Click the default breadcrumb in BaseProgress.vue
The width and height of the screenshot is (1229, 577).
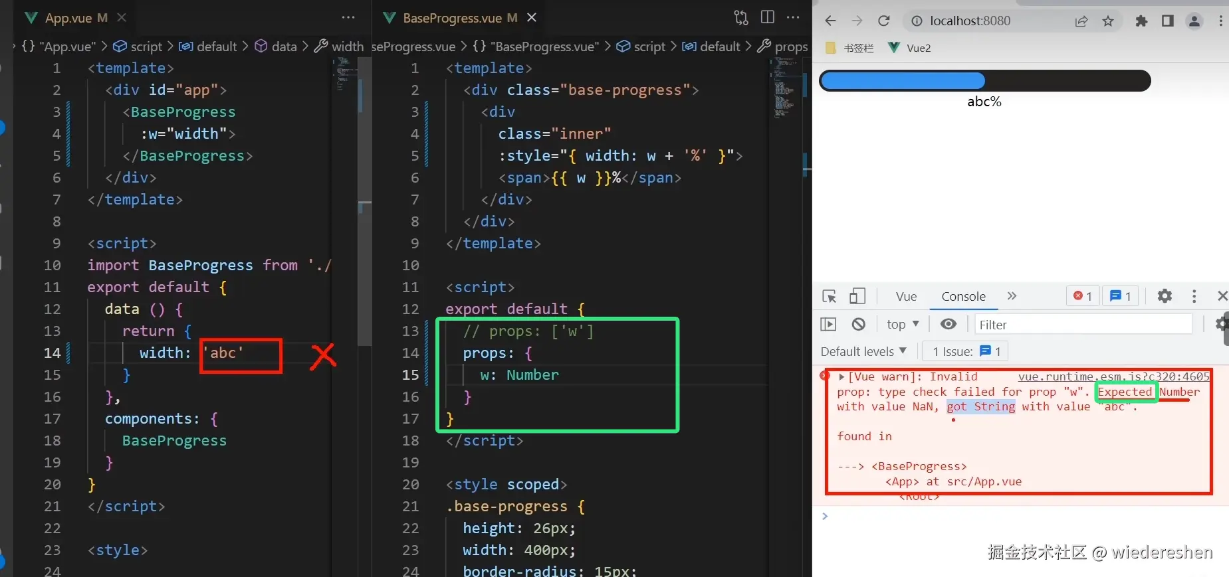[711, 46]
